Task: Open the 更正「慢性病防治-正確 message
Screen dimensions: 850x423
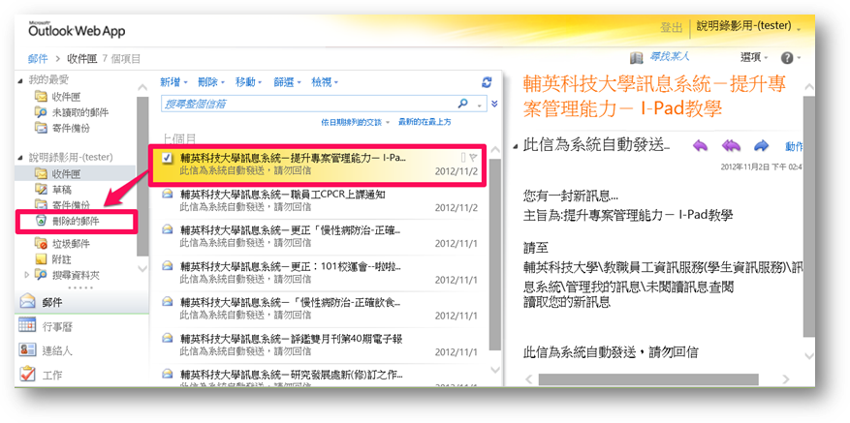Action: click(321, 236)
